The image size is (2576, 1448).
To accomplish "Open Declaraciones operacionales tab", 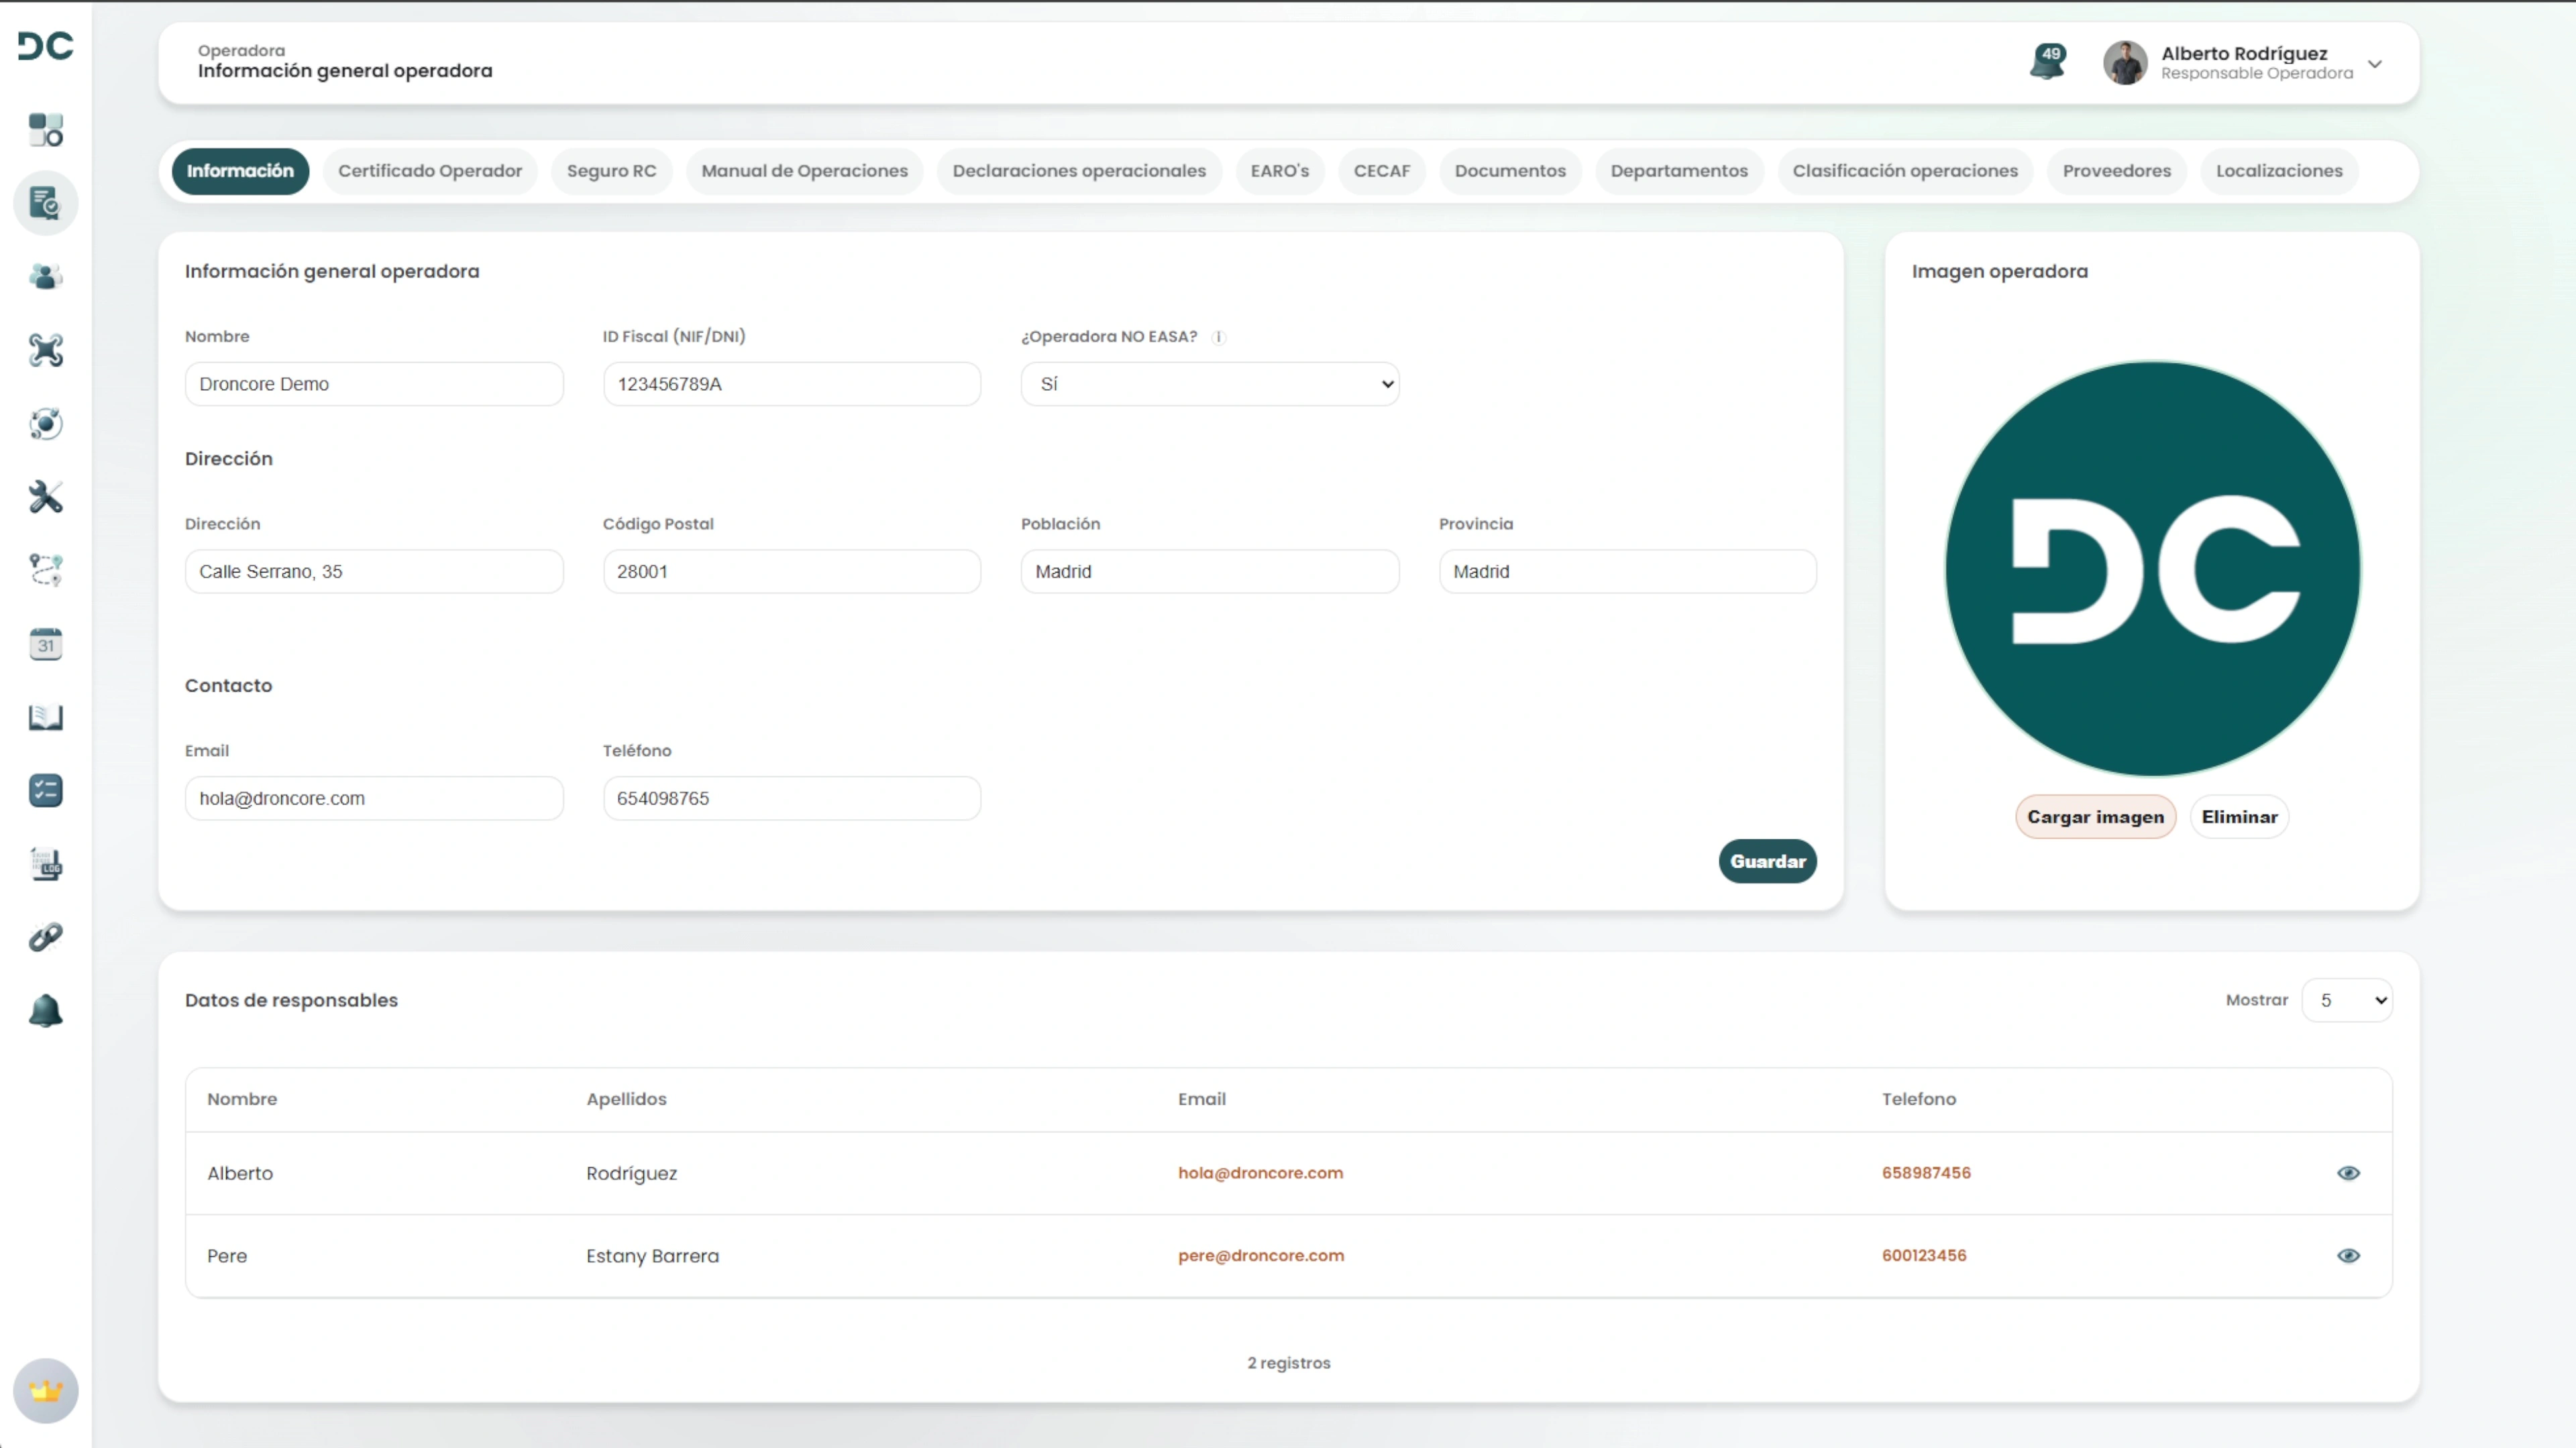I will tap(1079, 171).
